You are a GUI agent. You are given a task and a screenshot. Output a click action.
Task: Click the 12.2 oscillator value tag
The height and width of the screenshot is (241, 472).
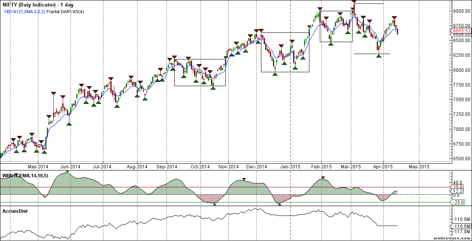[458, 191]
